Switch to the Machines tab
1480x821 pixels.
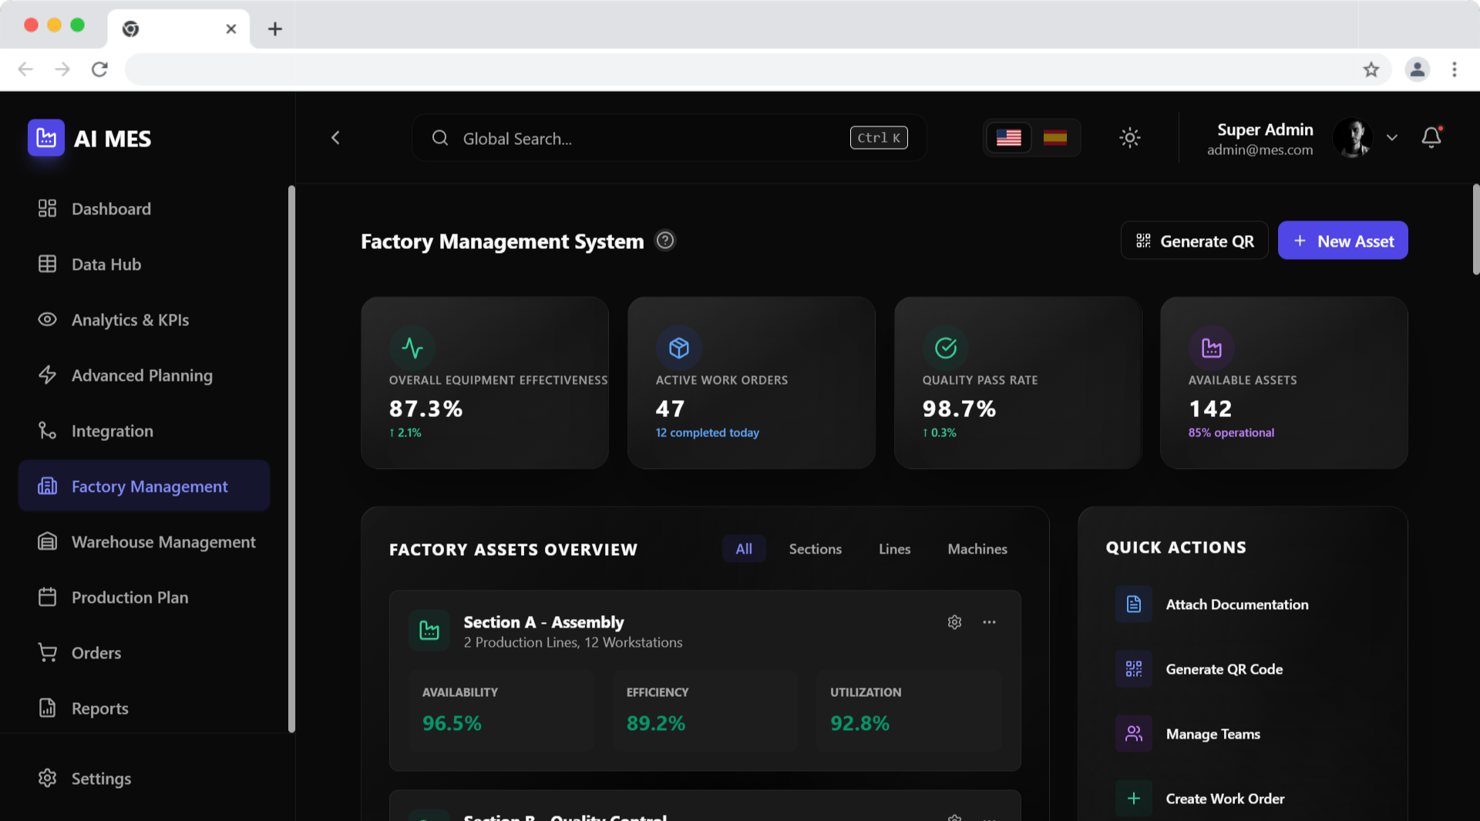(x=977, y=549)
